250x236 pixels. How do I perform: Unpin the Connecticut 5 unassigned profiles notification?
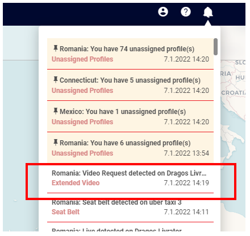coord(56,80)
